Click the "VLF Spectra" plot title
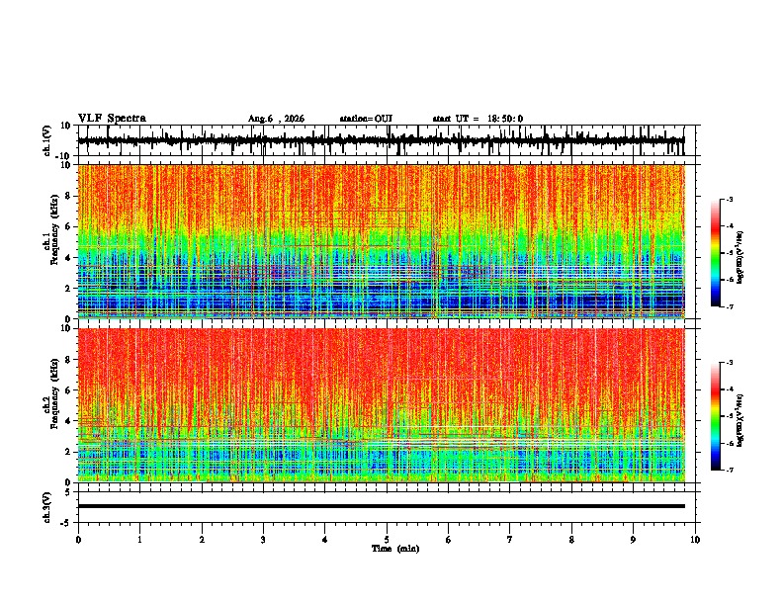 click(x=112, y=119)
